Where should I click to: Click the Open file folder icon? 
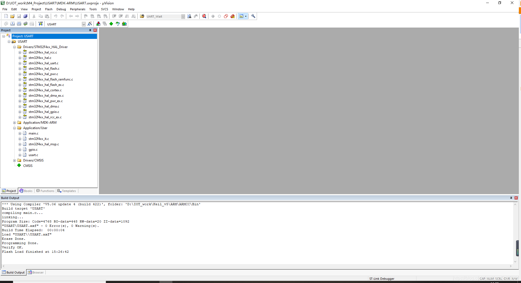(x=12, y=16)
